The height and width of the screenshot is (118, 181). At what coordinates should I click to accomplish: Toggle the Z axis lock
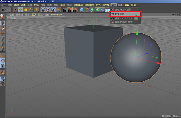click(x=53, y=10)
